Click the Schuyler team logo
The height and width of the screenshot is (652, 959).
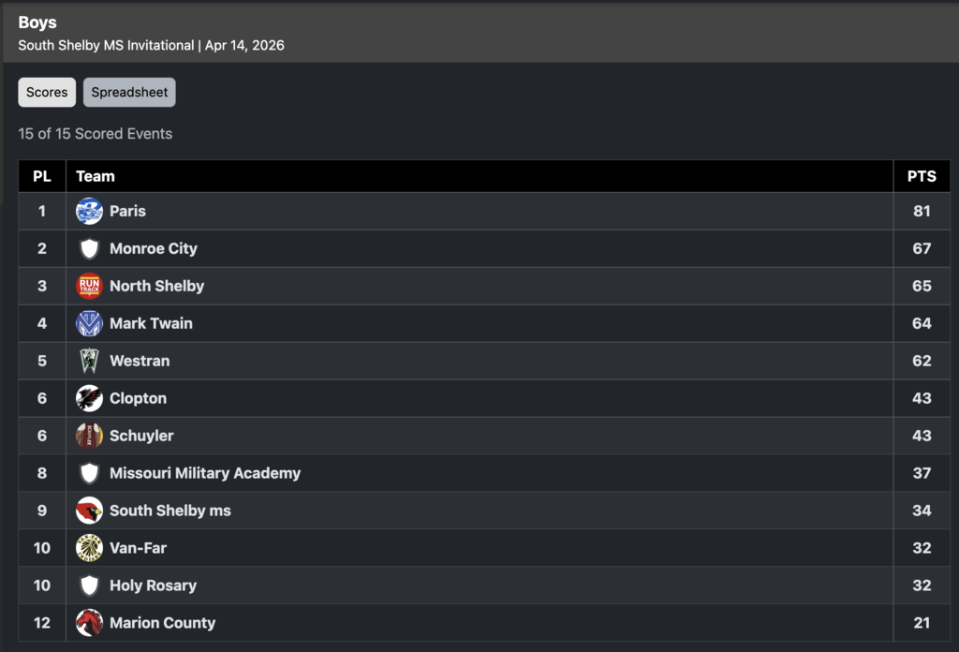[89, 436]
